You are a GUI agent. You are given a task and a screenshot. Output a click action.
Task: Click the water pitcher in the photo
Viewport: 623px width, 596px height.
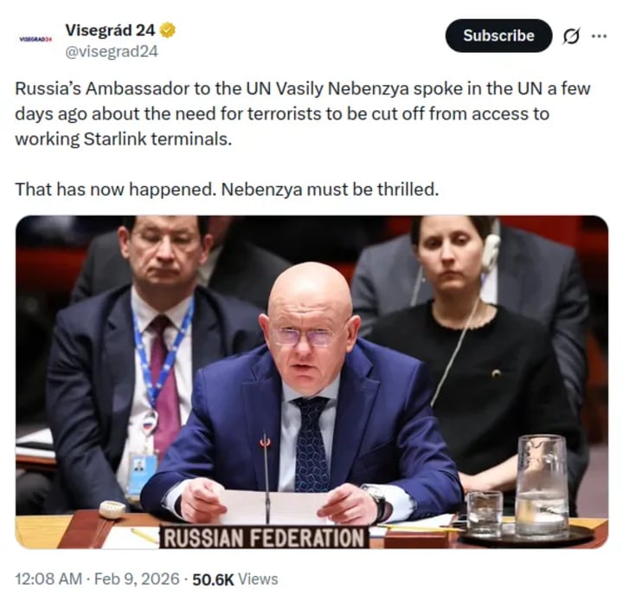[543, 484]
